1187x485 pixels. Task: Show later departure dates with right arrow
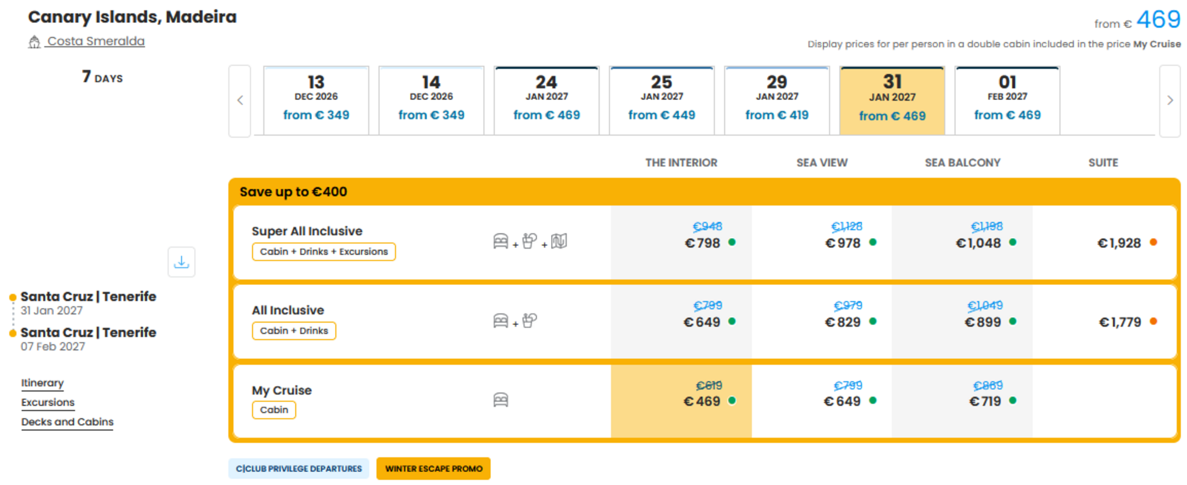click(1170, 101)
